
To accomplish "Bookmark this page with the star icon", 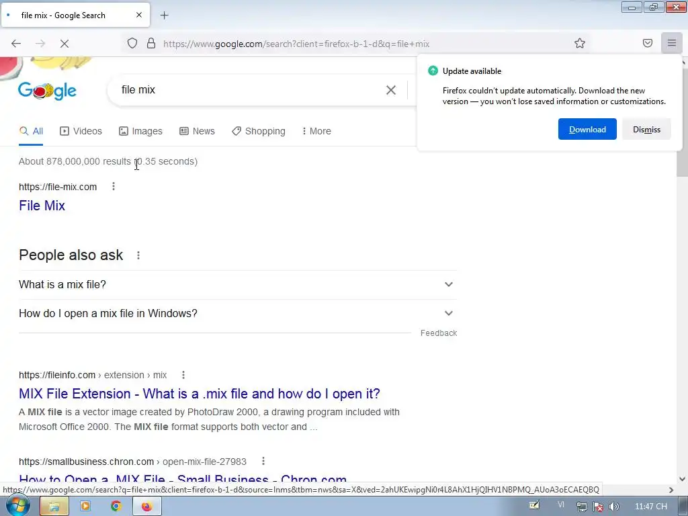I will 580,43.
